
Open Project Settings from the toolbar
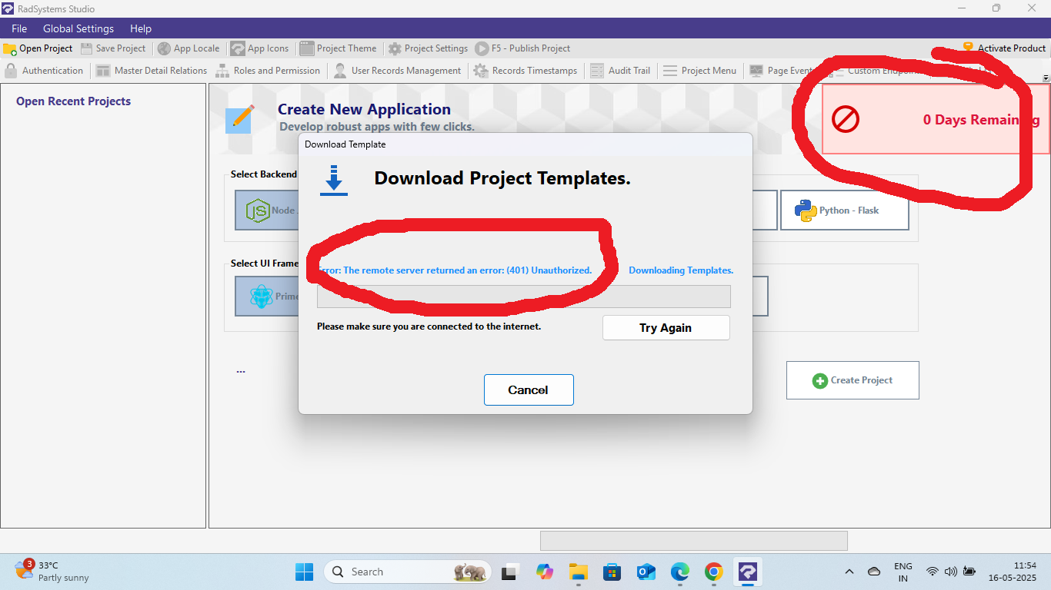click(428, 48)
